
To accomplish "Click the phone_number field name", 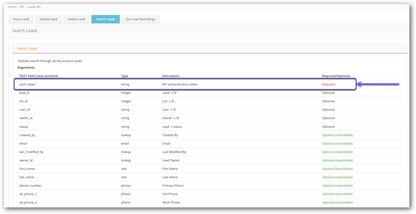I will pos(30,186).
